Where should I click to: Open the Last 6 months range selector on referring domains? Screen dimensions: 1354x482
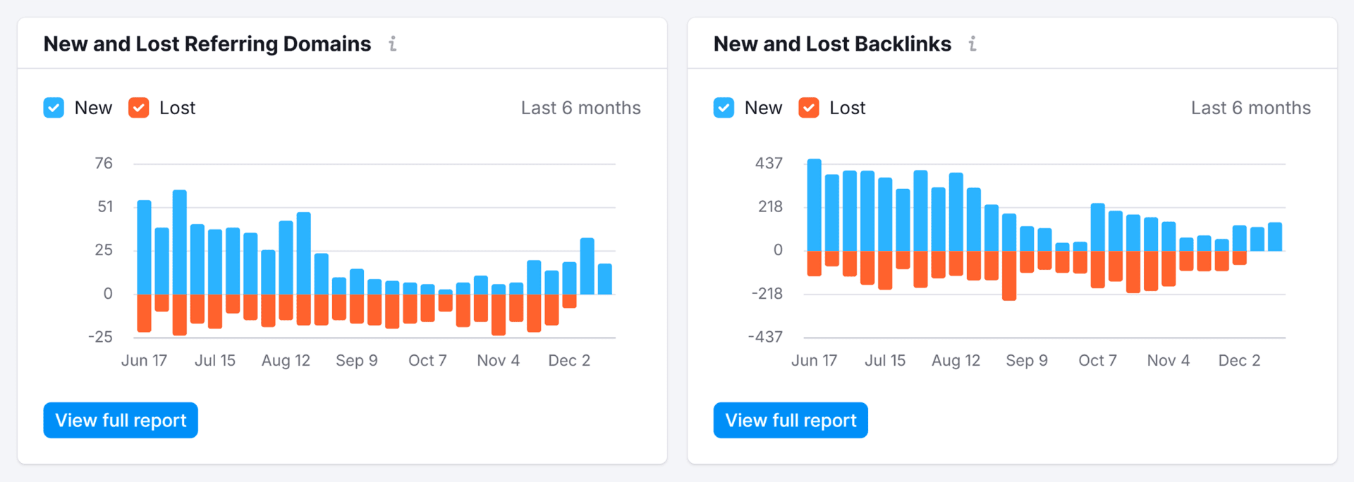[580, 108]
